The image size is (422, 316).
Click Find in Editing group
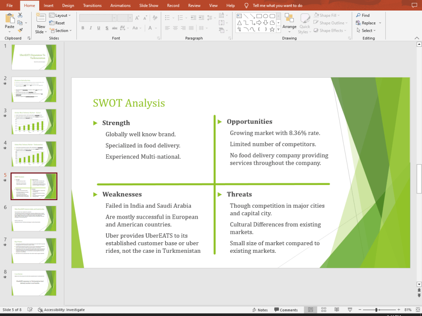coord(363,15)
